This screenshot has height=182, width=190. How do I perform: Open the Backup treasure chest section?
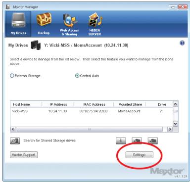[x=44, y=24]
